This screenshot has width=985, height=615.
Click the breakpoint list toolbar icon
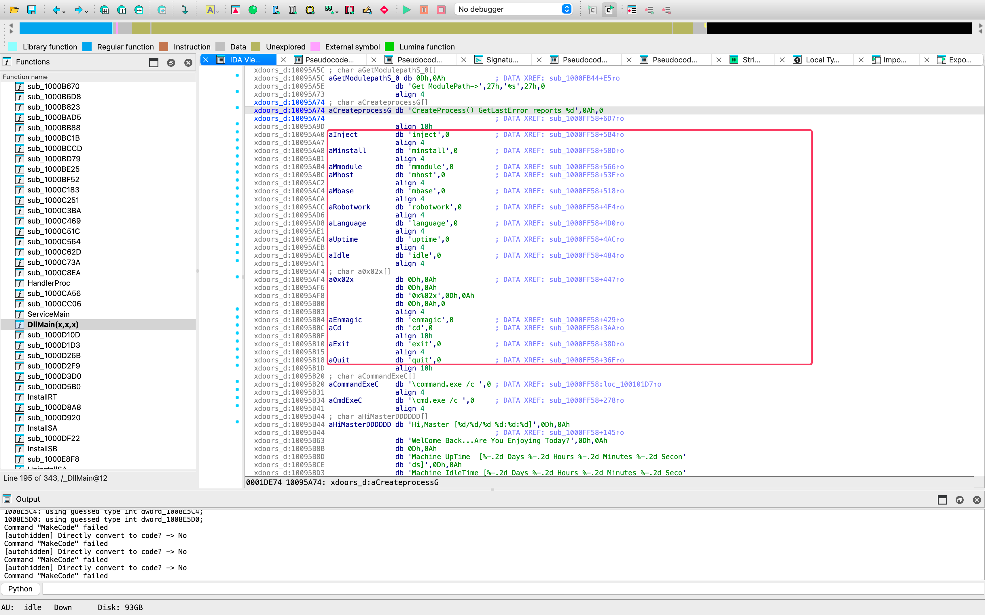click(632, 10)
